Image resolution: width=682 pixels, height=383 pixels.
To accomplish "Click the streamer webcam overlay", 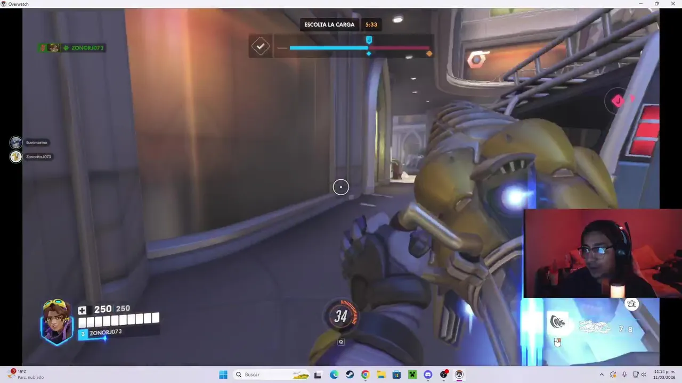I will [603, 253].
